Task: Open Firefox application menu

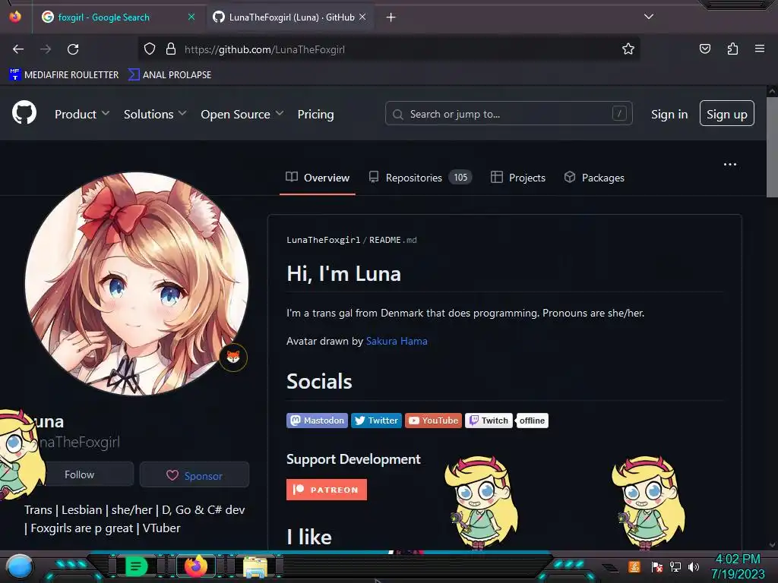Action: pos(759,49)
